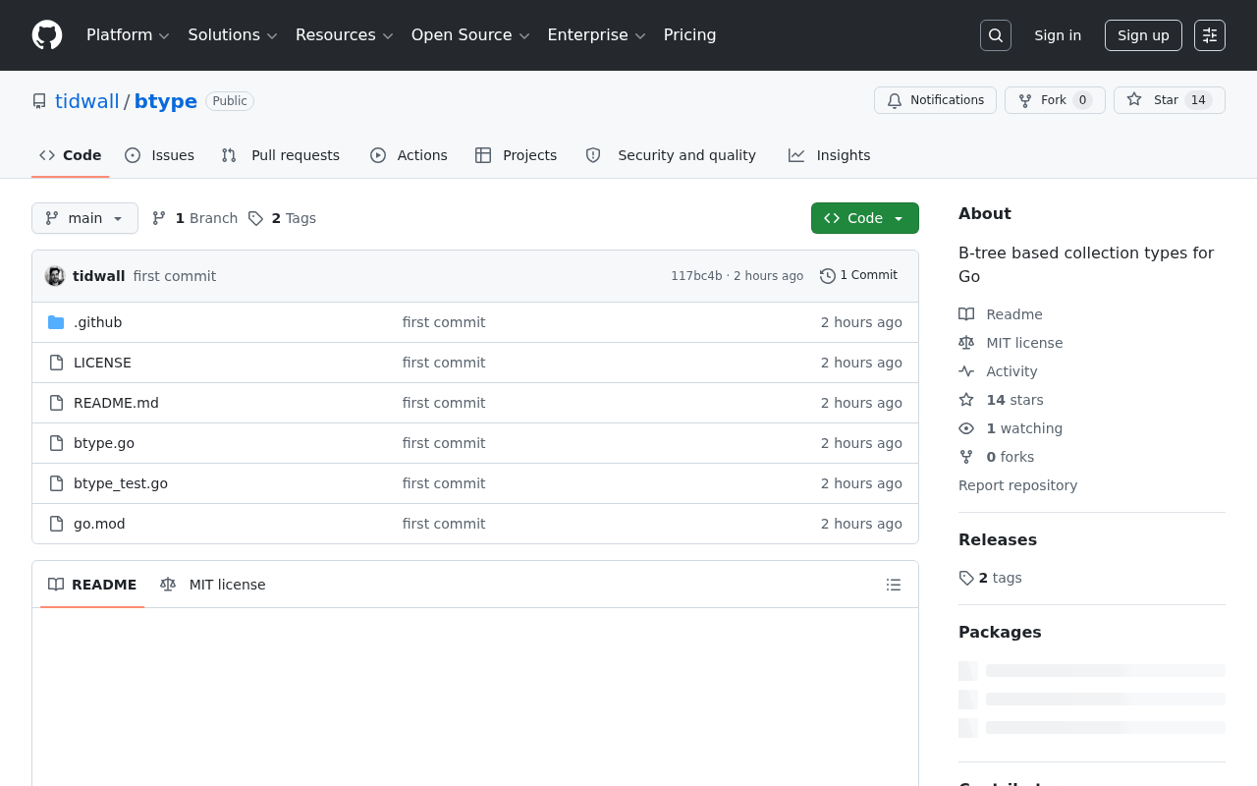Open the .github folder
The image size is (1257, 786).
pos(98,322)
